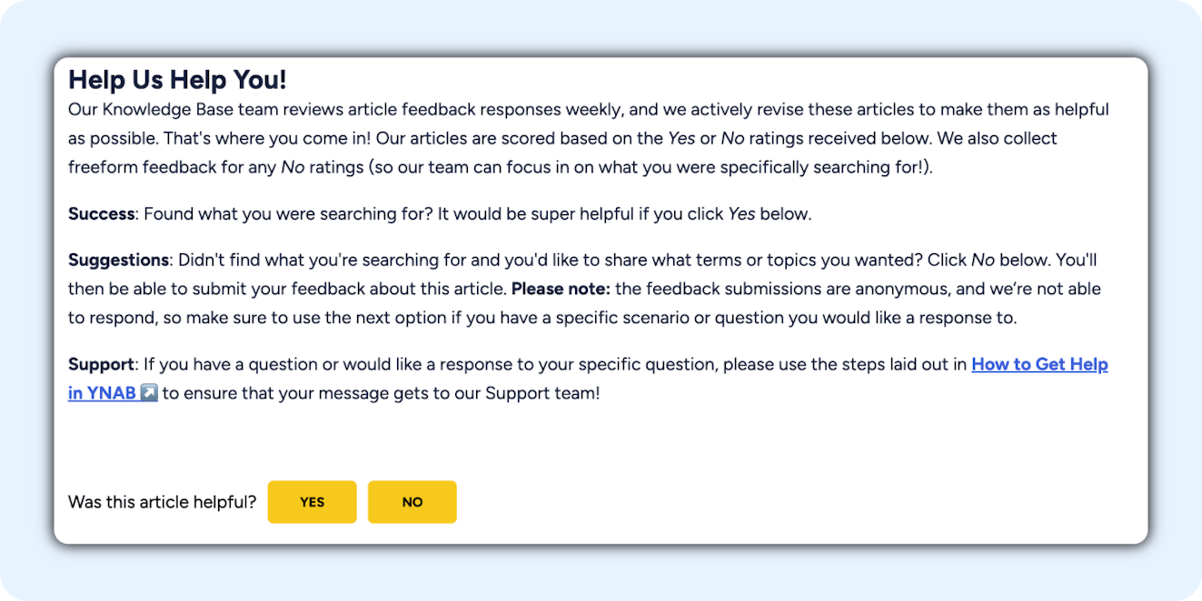1202x601 pixels.
Task: Click italic No in "any No ratings"
Action: coord(292,168)
